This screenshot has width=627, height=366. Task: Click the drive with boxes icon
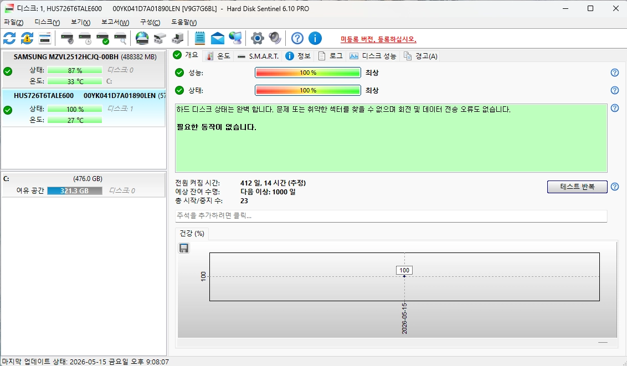click(160, 38)
